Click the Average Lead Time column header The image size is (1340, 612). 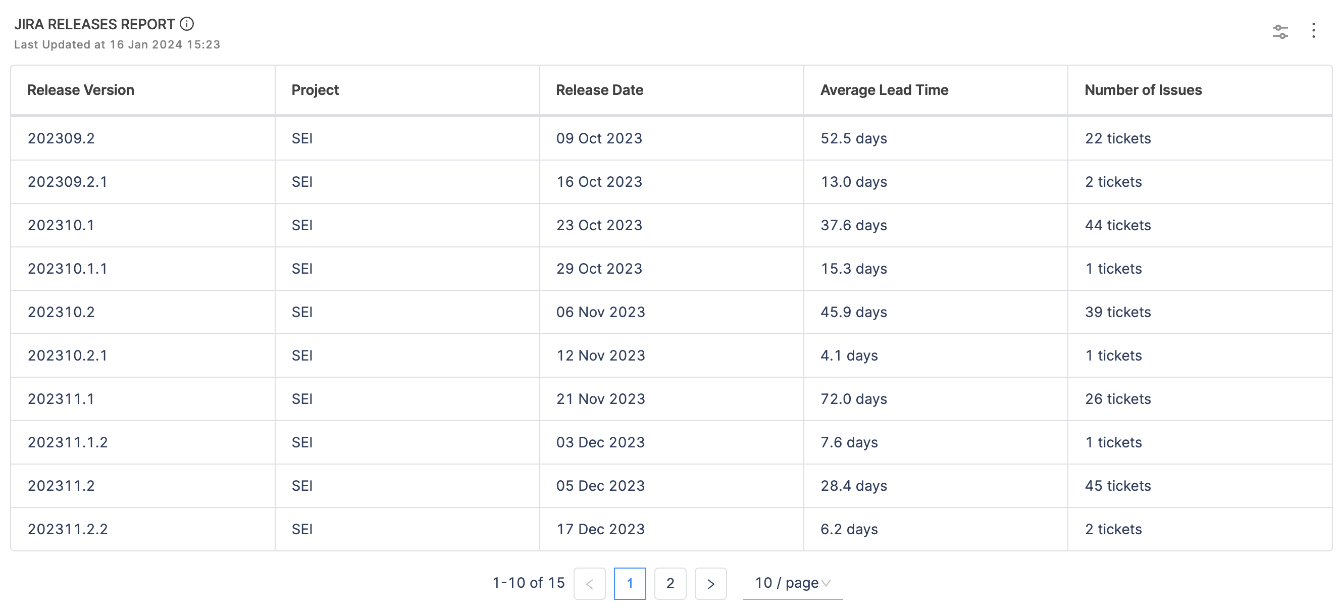click(884, 90)
